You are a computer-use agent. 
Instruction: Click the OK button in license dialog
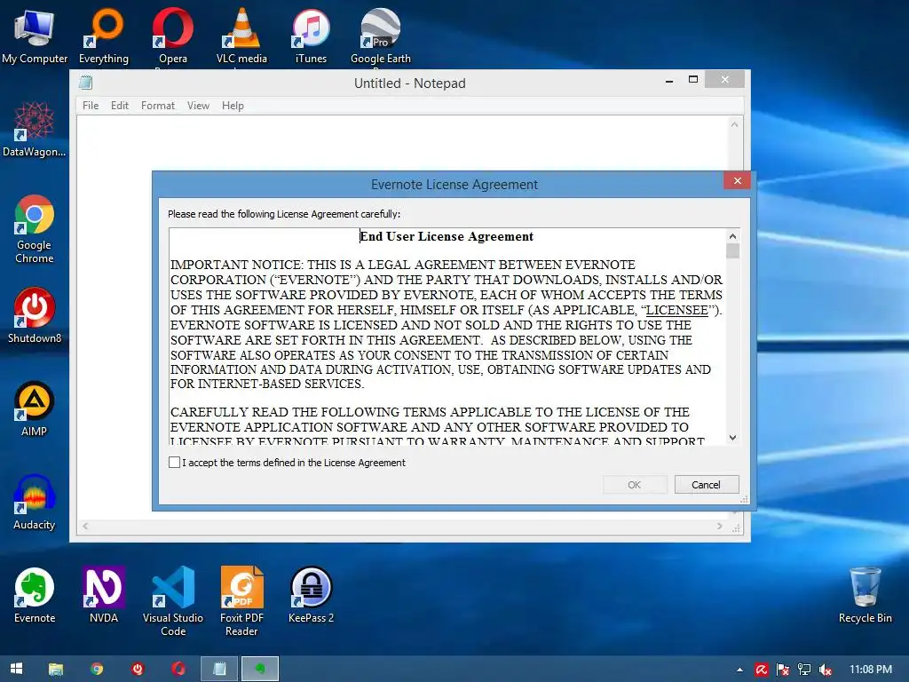coord(635,484)
